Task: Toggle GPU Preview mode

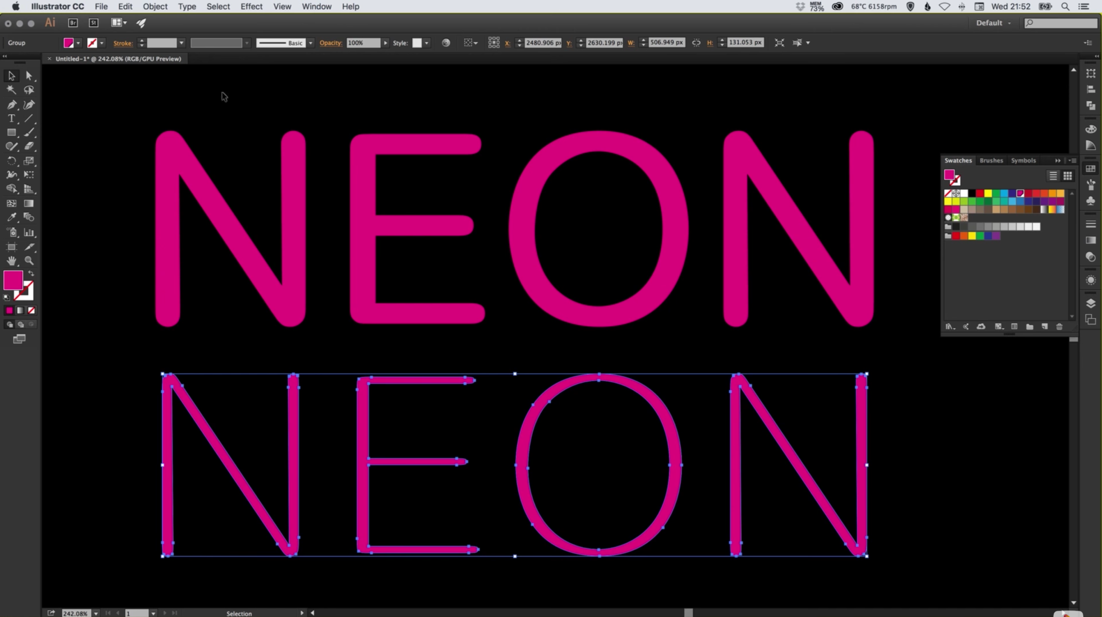Action: [281, 6]
